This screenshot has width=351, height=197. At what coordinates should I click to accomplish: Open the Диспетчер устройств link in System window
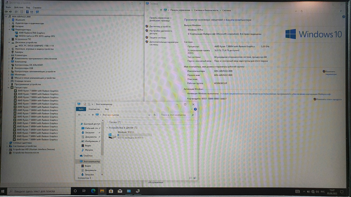(x=160, y=26)
